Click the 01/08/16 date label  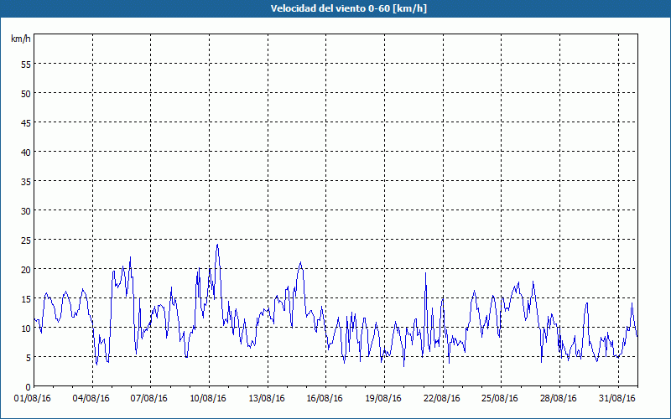[33, 399]
